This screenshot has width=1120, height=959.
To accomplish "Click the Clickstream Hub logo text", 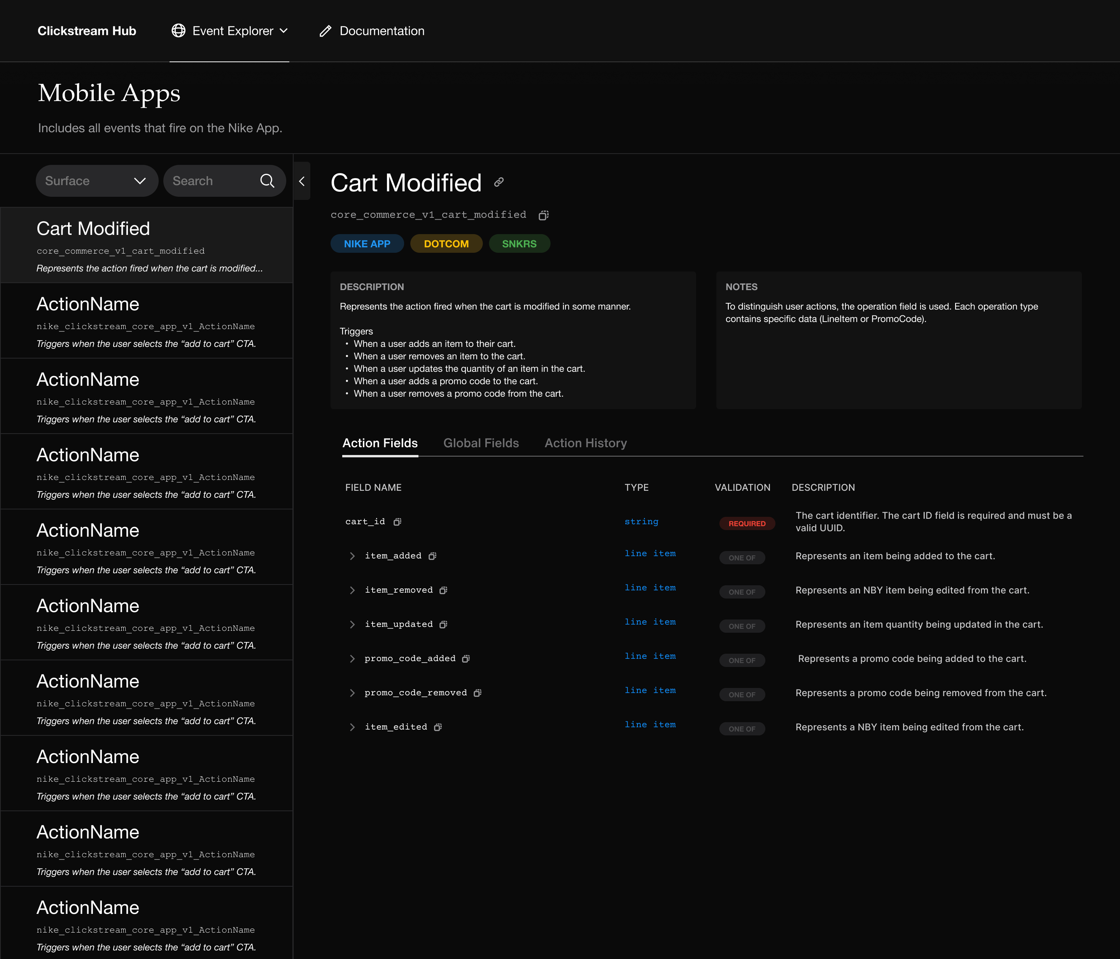I will (87, 31).
